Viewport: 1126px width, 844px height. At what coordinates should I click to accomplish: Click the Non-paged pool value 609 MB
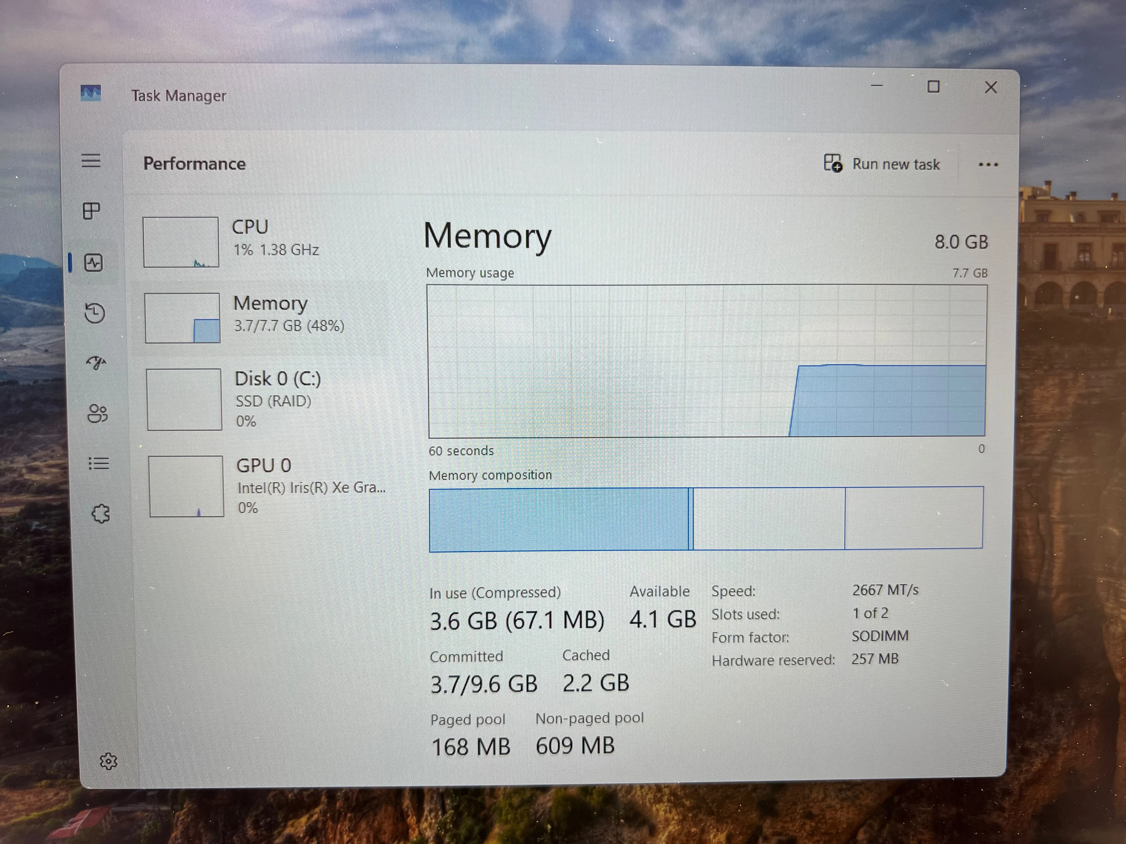tap(575, 745)
